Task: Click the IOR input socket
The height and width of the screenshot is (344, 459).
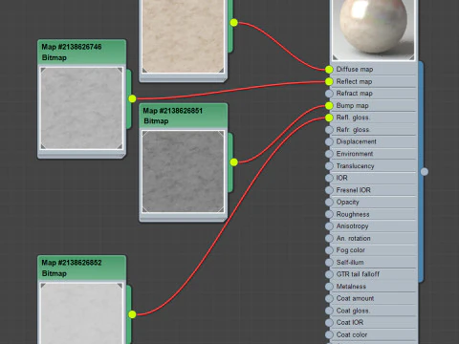Action: (329, 178)
